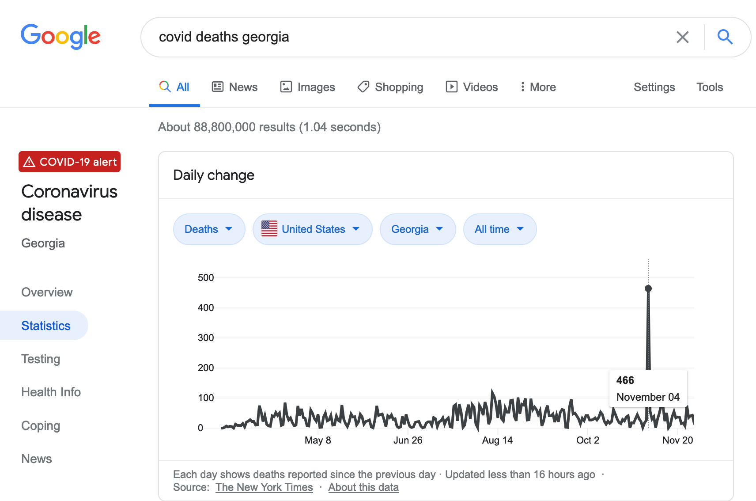Click the 100 y-axis label

pos(206,398)
